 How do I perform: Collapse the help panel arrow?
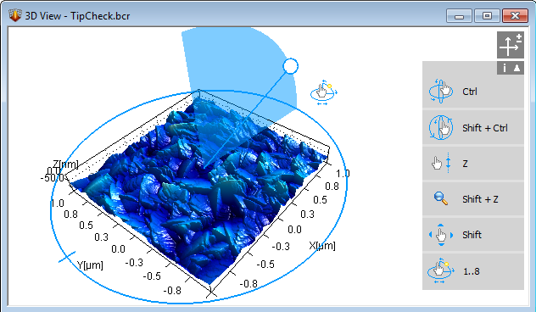point(517,68)
